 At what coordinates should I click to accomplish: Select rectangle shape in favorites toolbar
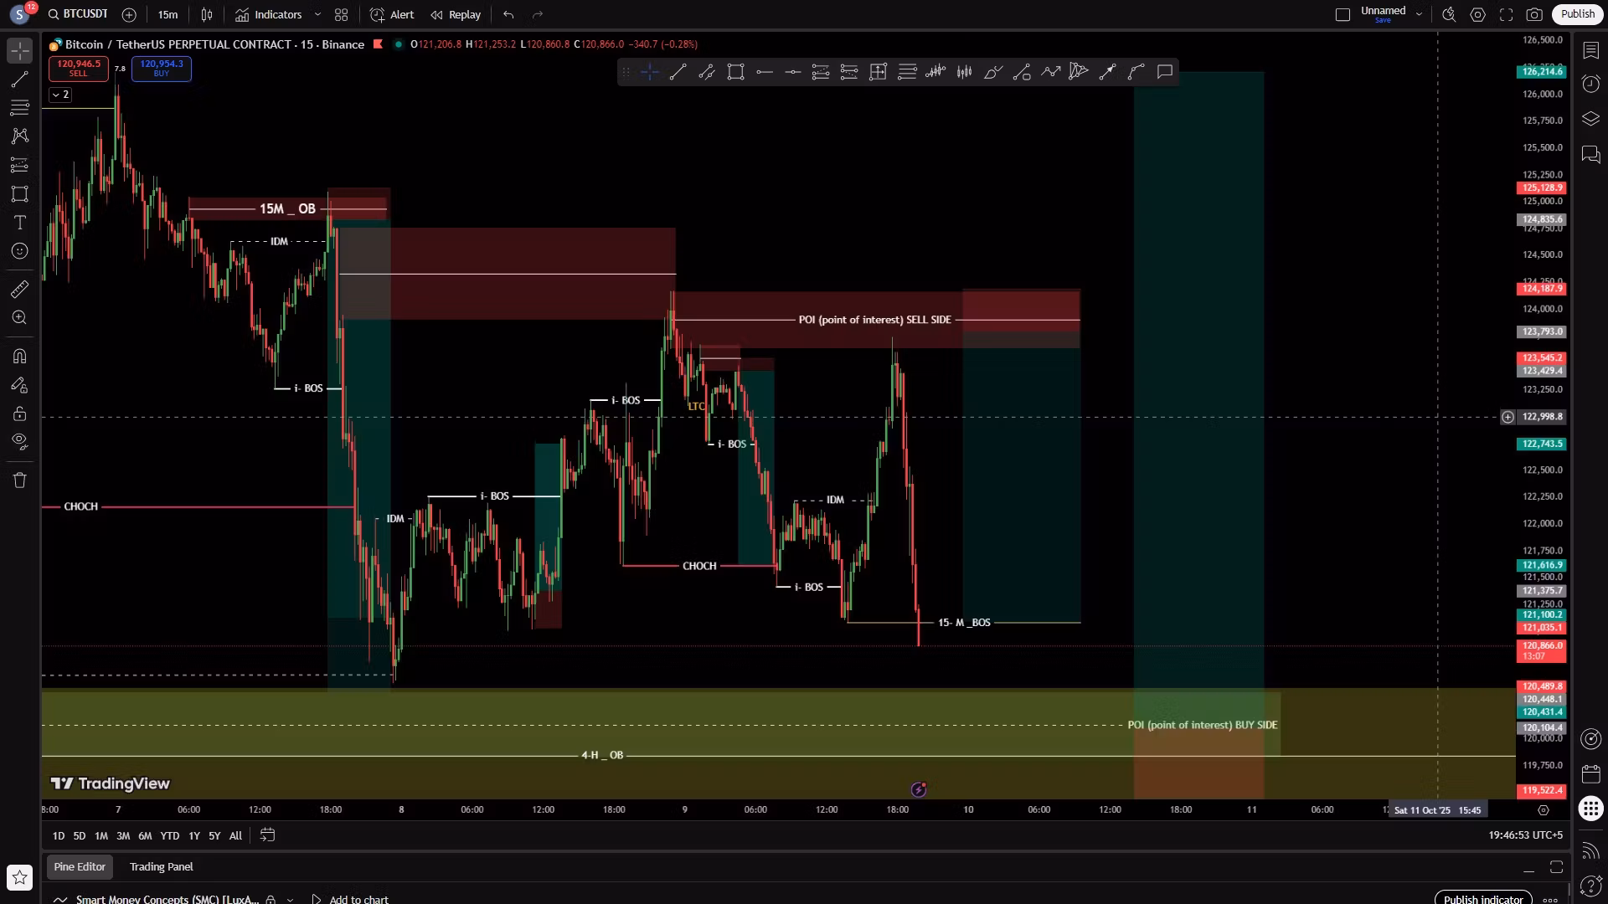pos(735,72)
